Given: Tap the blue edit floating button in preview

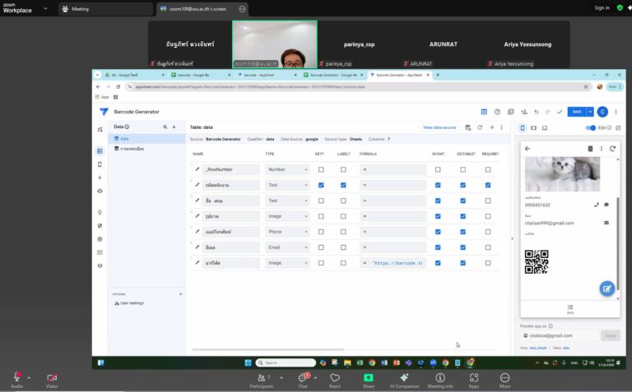Looking at the screenshot, I should [x=606, y=288].
